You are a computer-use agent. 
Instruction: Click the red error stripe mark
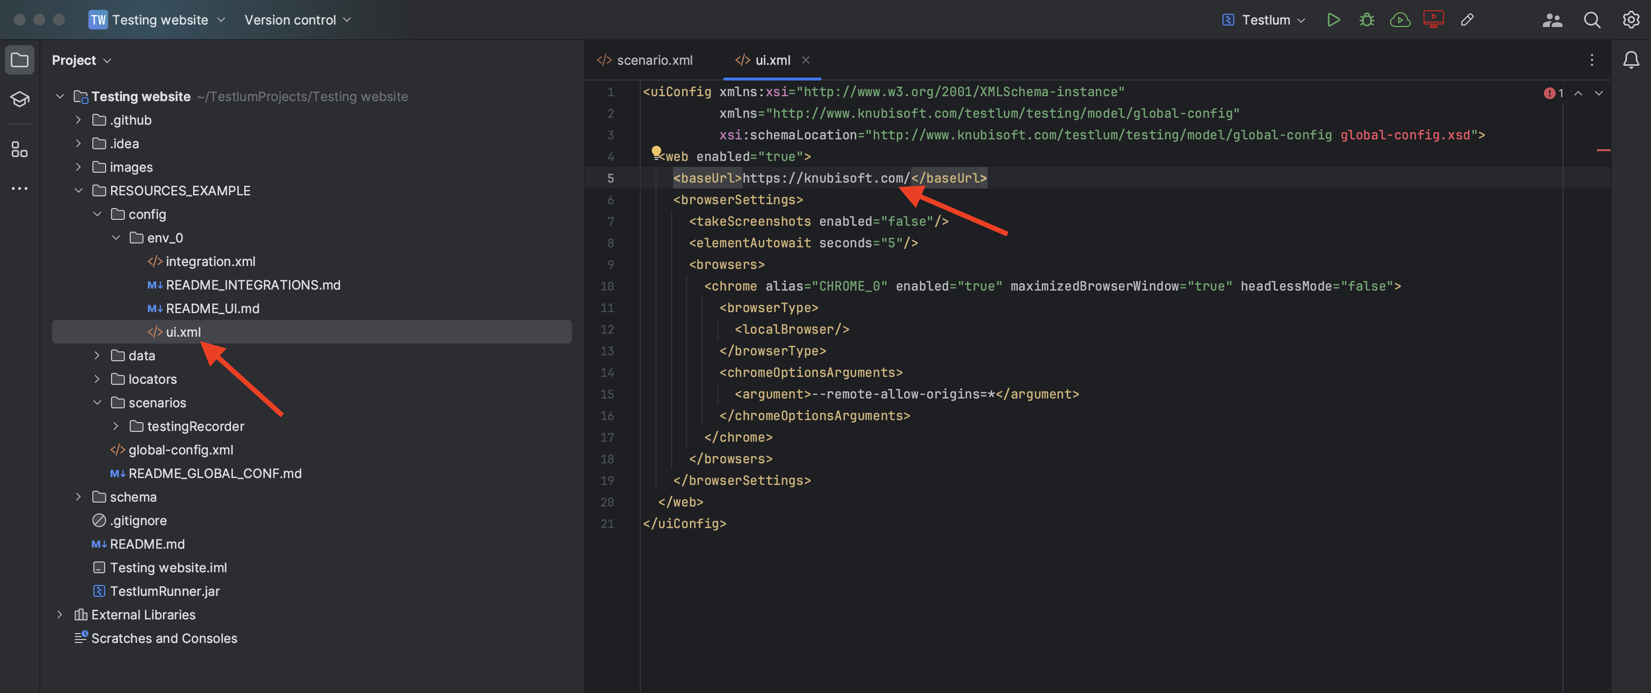tap(1603, 150)
